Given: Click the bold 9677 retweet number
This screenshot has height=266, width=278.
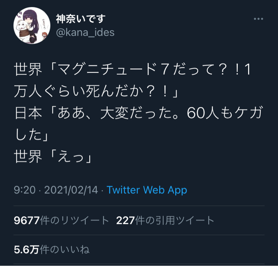Looking at the screenshot, I should click(x=27, y=221).
